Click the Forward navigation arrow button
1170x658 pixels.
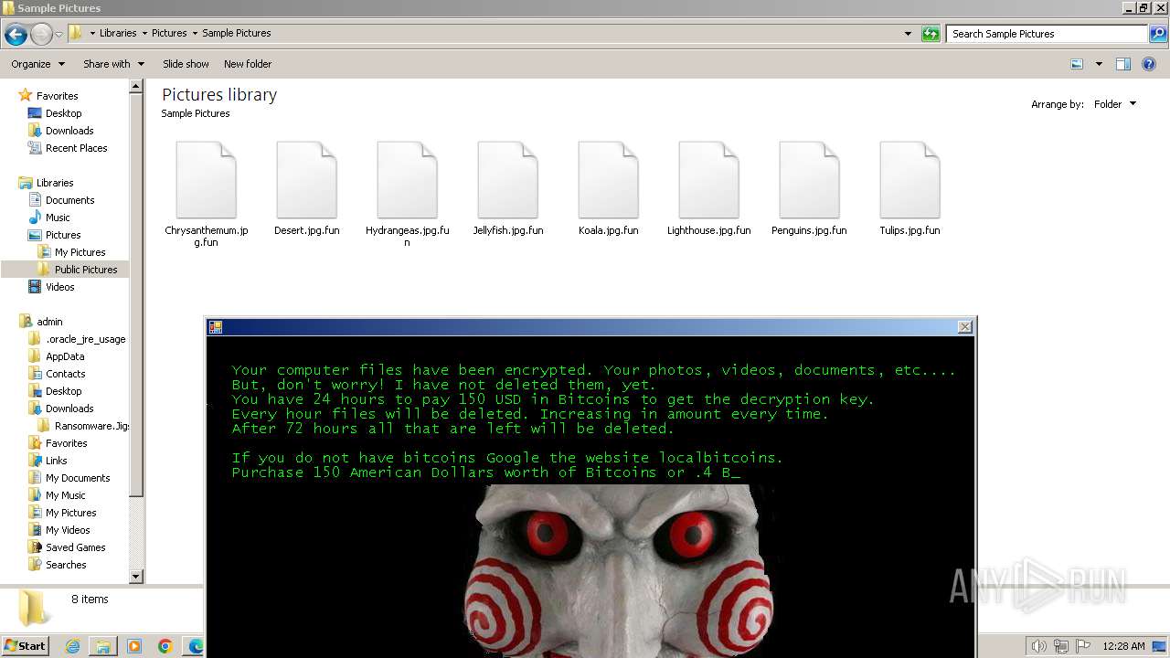pyautogui.click(x=41, y=35)
